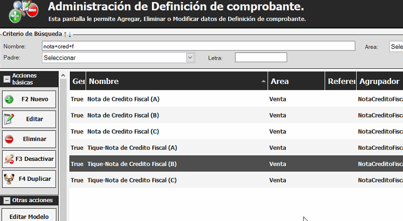
Task: Click the red minus Eliminar icon
Action: 9,139
